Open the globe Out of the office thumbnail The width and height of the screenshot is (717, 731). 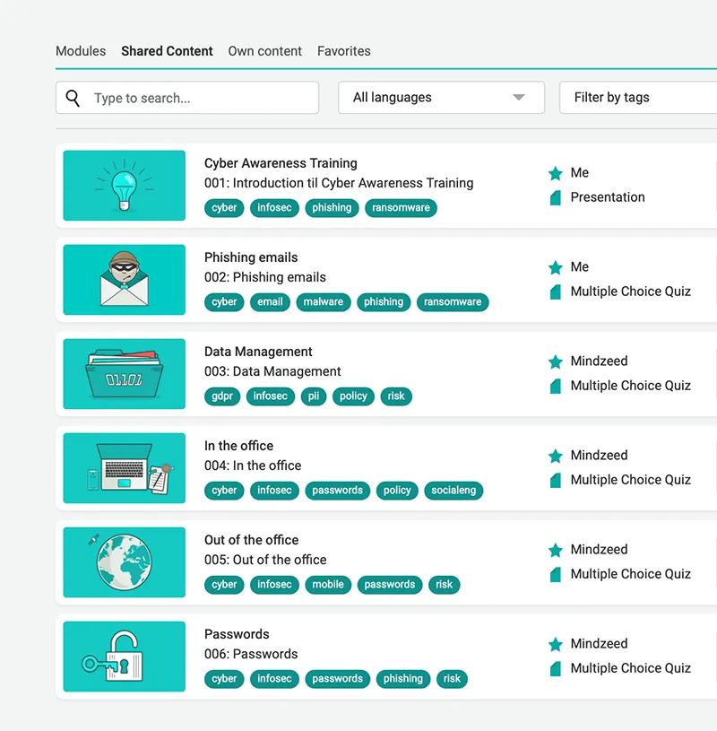125,562
